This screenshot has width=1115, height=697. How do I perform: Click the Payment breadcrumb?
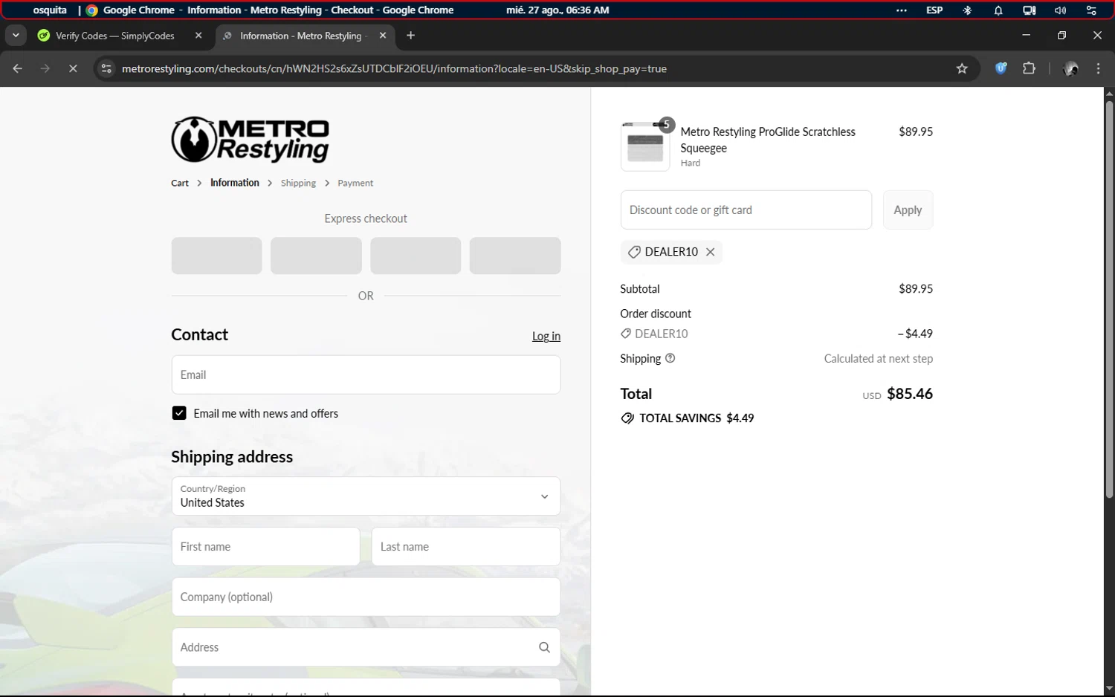pos(355,183)
